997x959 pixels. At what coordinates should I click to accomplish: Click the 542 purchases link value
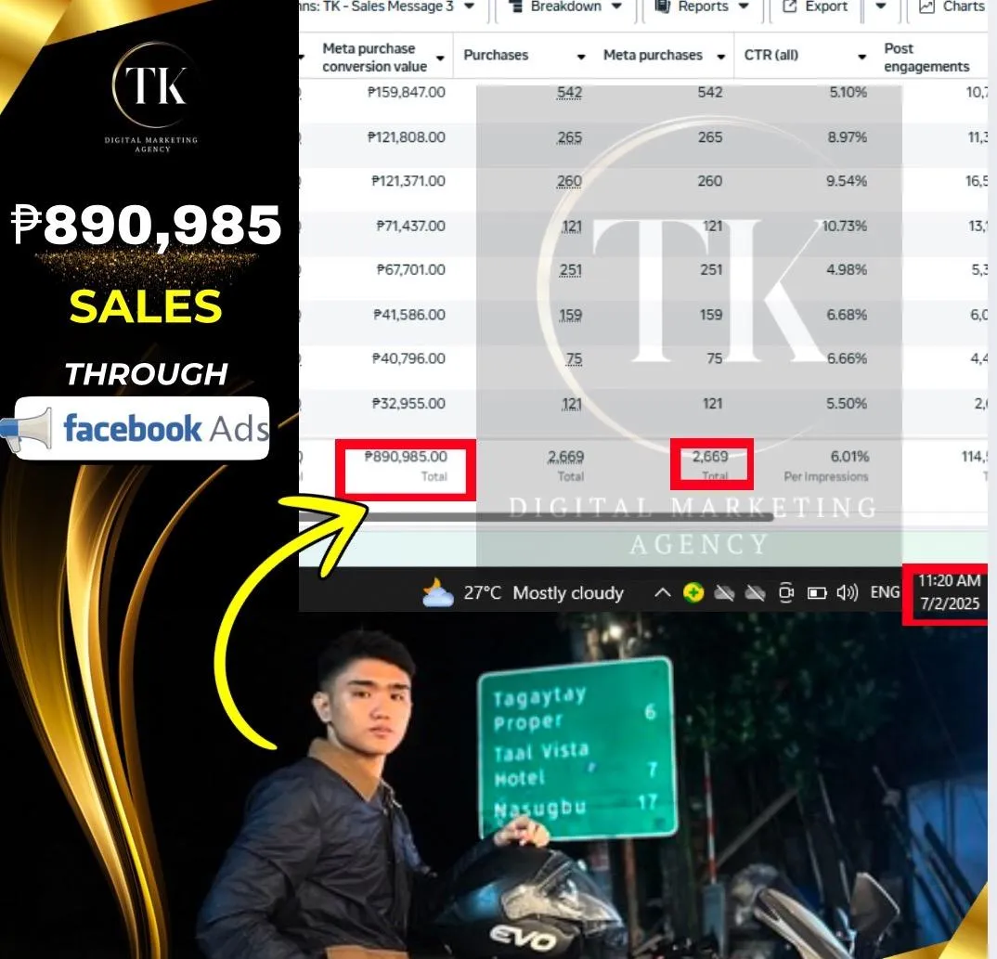(x=569, y=92)
